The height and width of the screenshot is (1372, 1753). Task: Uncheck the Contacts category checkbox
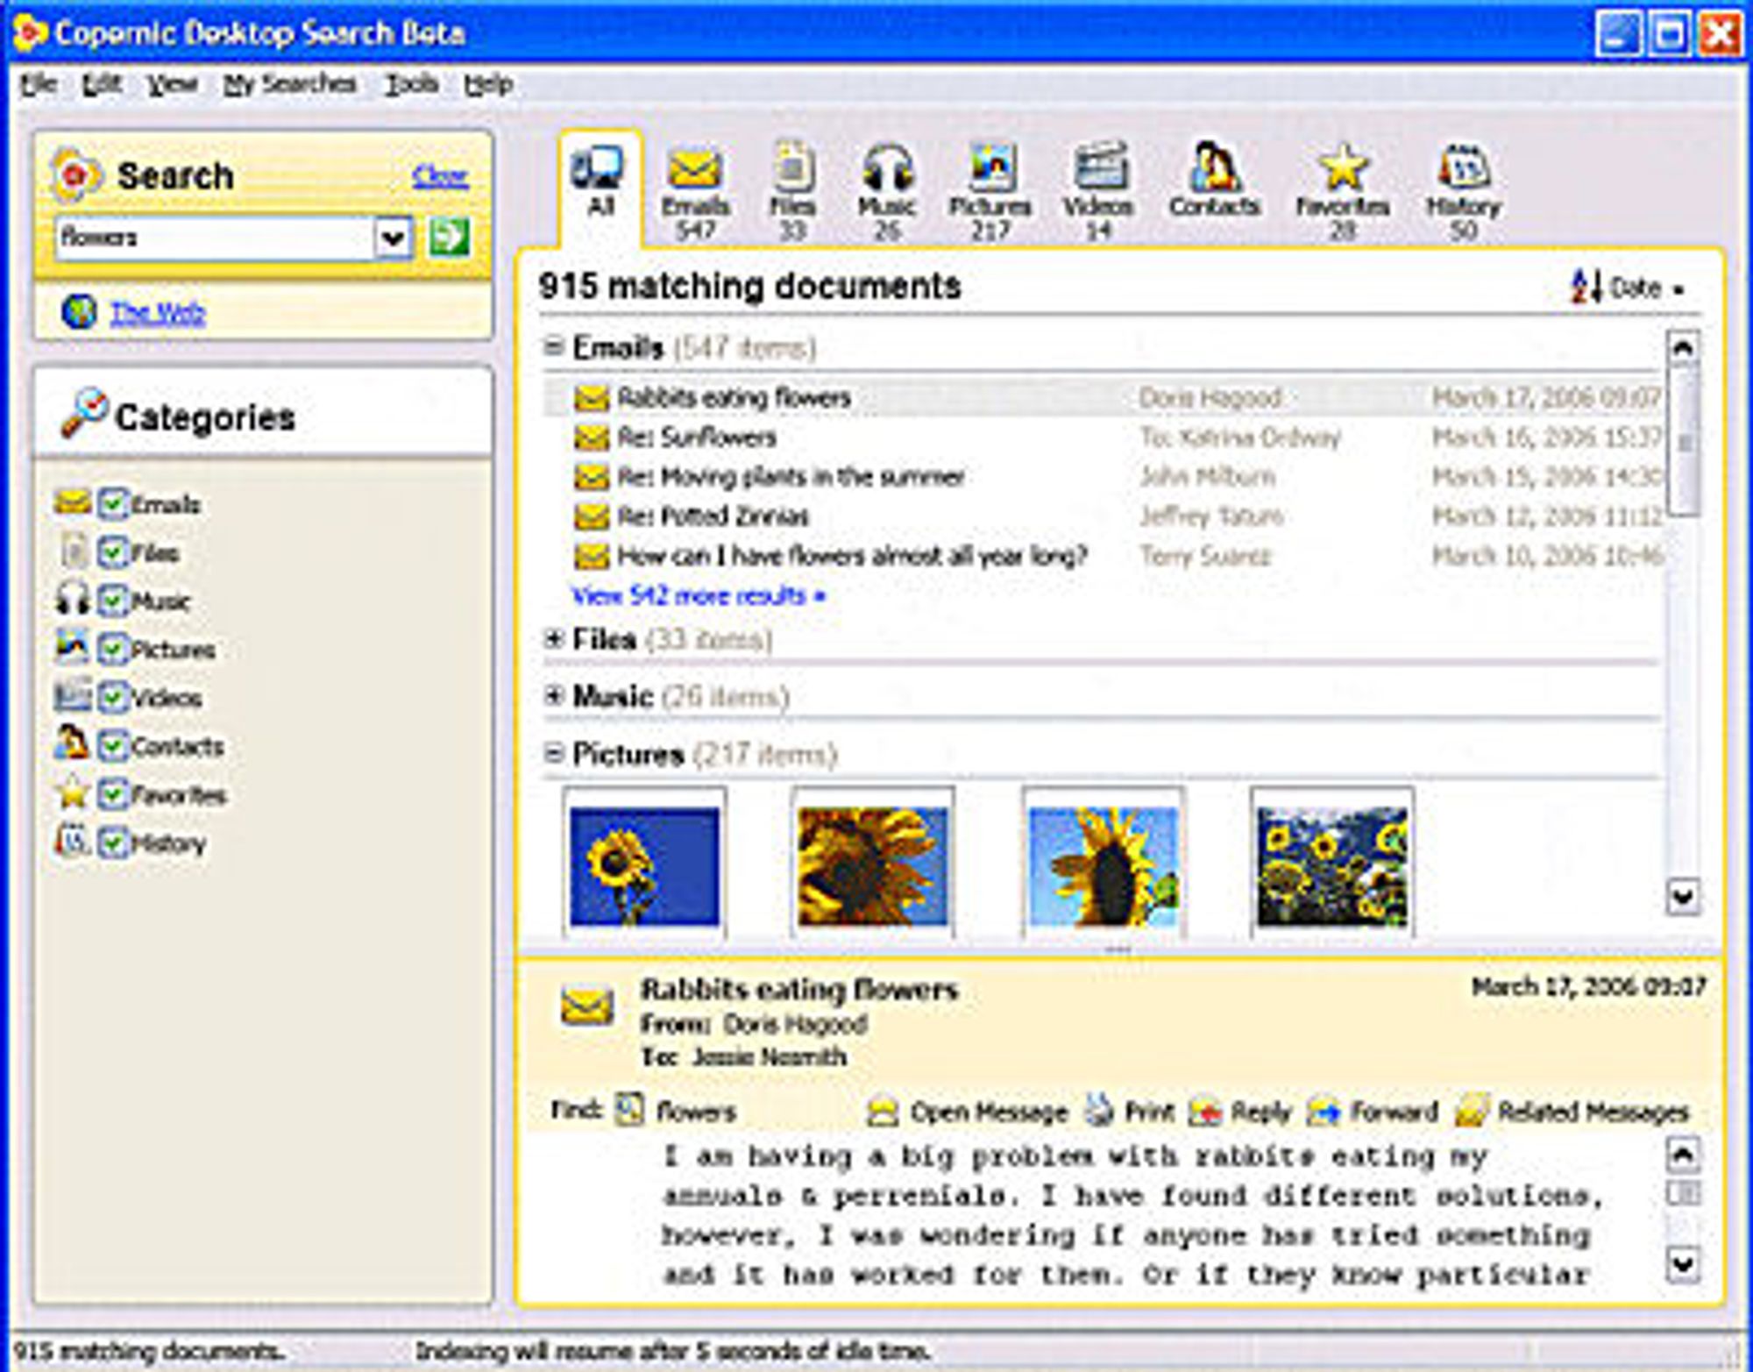tap(113, 746)
